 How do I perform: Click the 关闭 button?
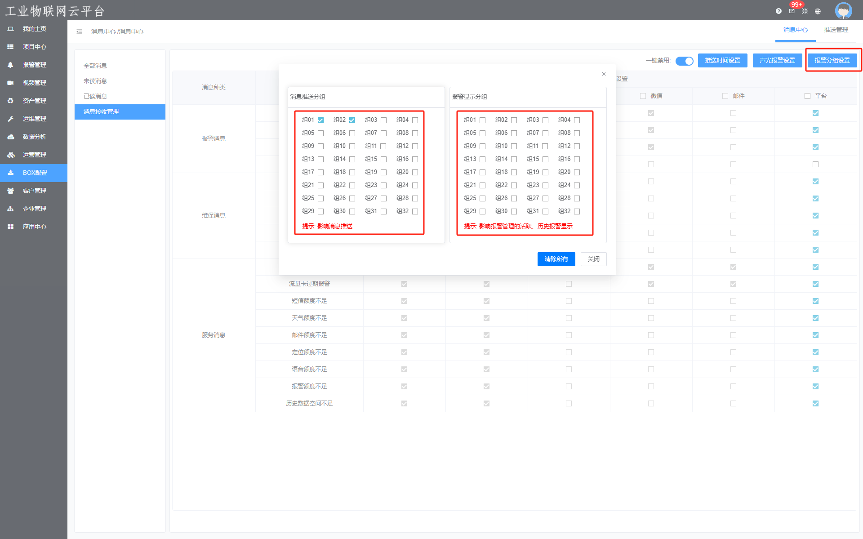pyautogui.click(x=593, y=259)
